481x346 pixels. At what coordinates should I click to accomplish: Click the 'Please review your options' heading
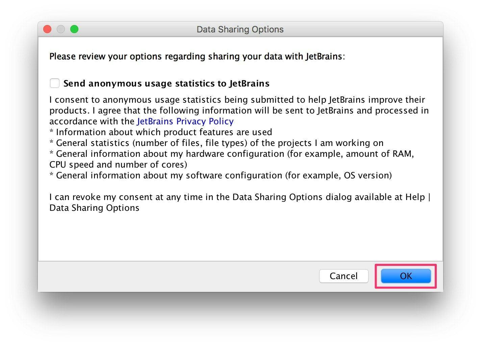click(x=197, y=56)
